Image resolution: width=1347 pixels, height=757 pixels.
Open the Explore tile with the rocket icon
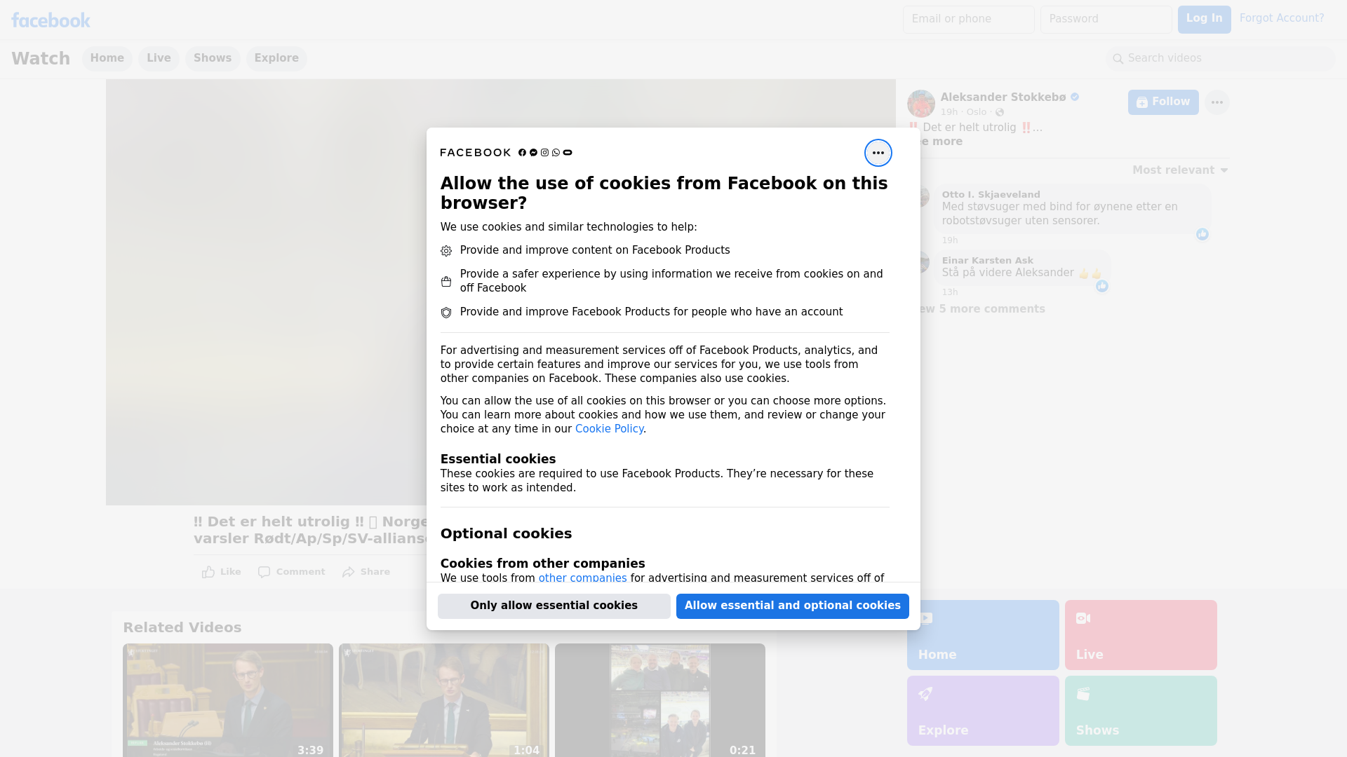point(983,711)
